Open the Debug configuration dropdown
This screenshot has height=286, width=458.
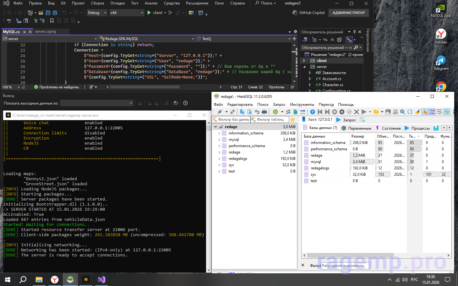point(97,13)
